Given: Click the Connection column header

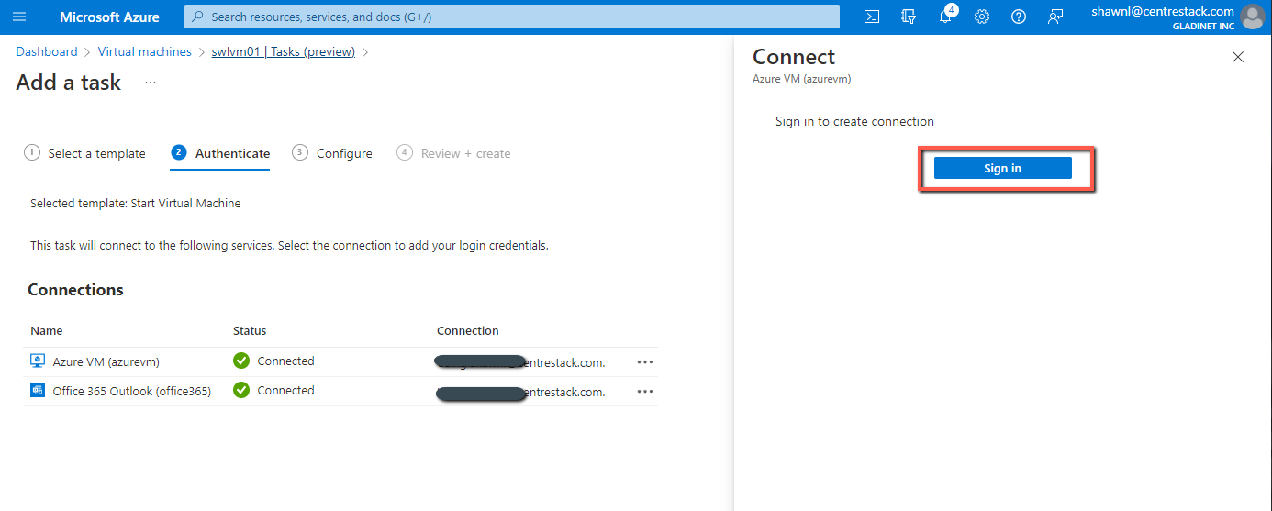Looking at the screenshot, I should click(x=468, y=330).
